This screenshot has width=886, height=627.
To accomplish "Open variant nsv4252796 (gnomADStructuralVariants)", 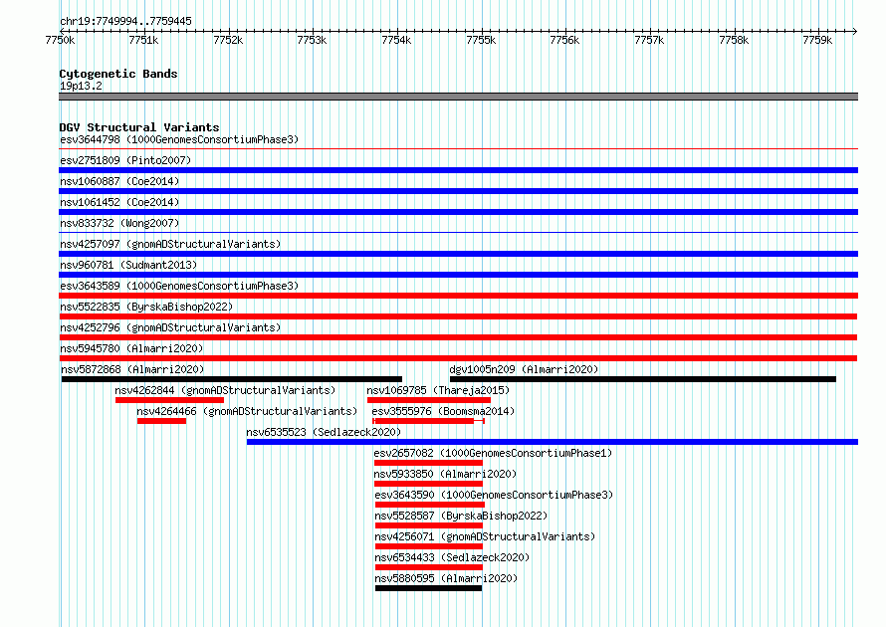I will tap(170, 327).
